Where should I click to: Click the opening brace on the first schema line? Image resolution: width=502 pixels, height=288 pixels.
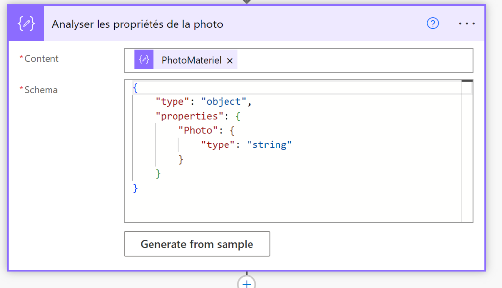[135, 87]
